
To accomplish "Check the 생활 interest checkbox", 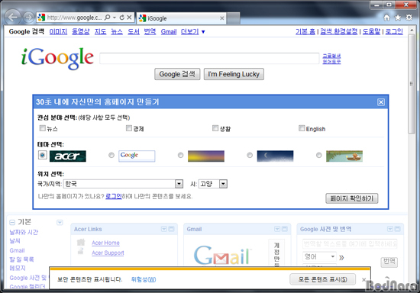I will click(x=215, y=128).
